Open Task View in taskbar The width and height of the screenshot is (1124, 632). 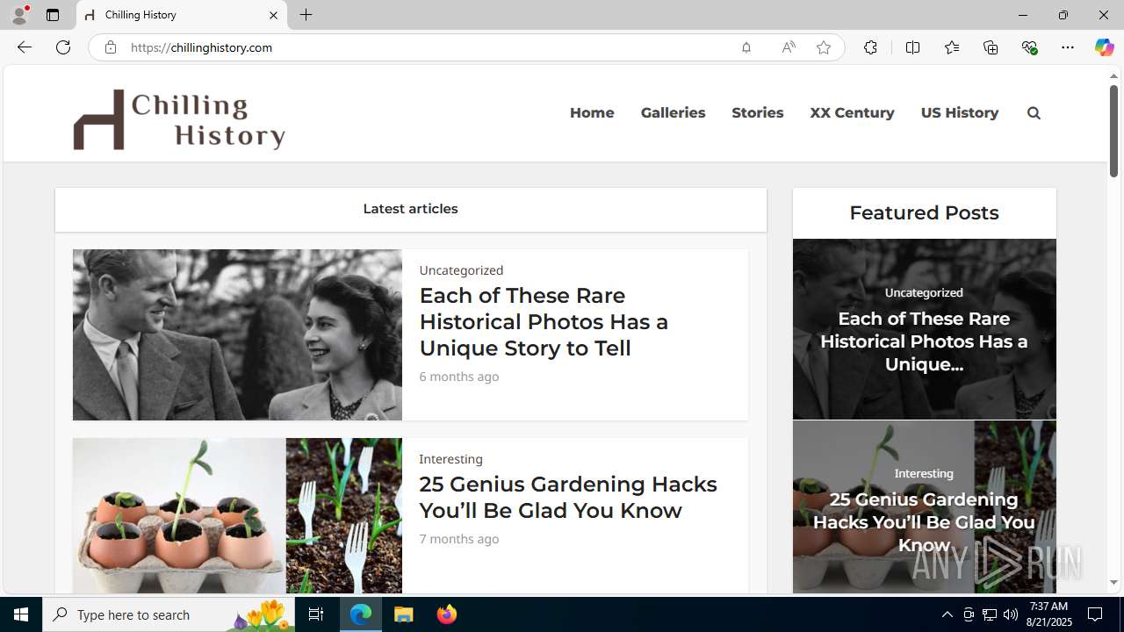(316, 614)
